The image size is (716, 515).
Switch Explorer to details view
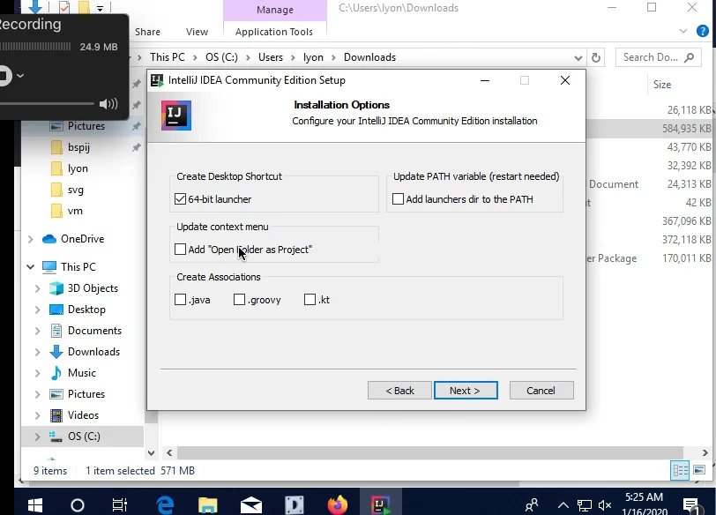pyautogui.click(x=680, y=471)
